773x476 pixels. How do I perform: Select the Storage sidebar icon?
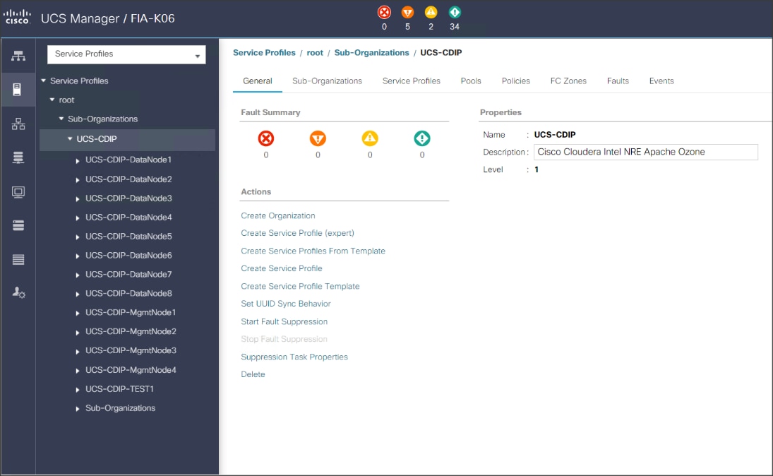(x=17, y=226)
